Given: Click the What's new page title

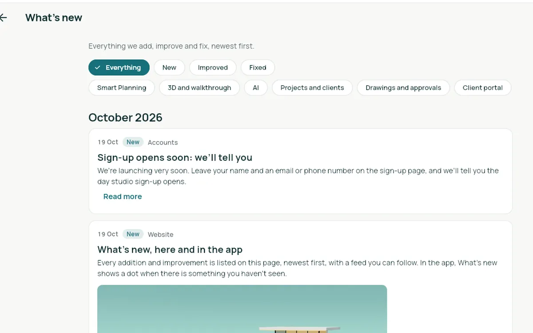Looking at the screenshot, I should pos(54,18).
